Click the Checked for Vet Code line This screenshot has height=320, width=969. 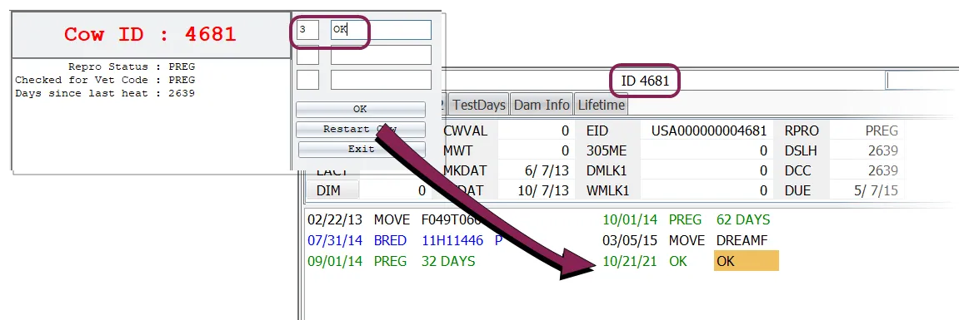[x=105, y=80]
